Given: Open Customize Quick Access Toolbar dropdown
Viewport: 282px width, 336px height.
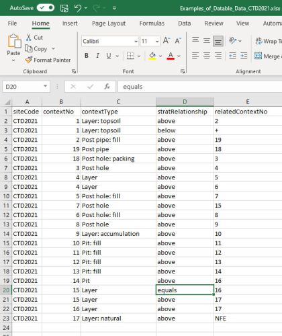Looking at the screenshot, I should 114,8.
